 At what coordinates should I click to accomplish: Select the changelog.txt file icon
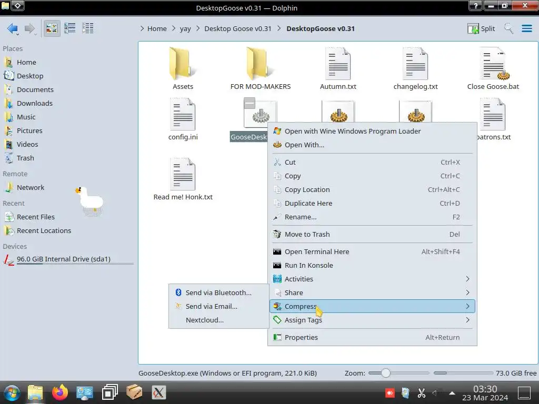tap(415, 64)
